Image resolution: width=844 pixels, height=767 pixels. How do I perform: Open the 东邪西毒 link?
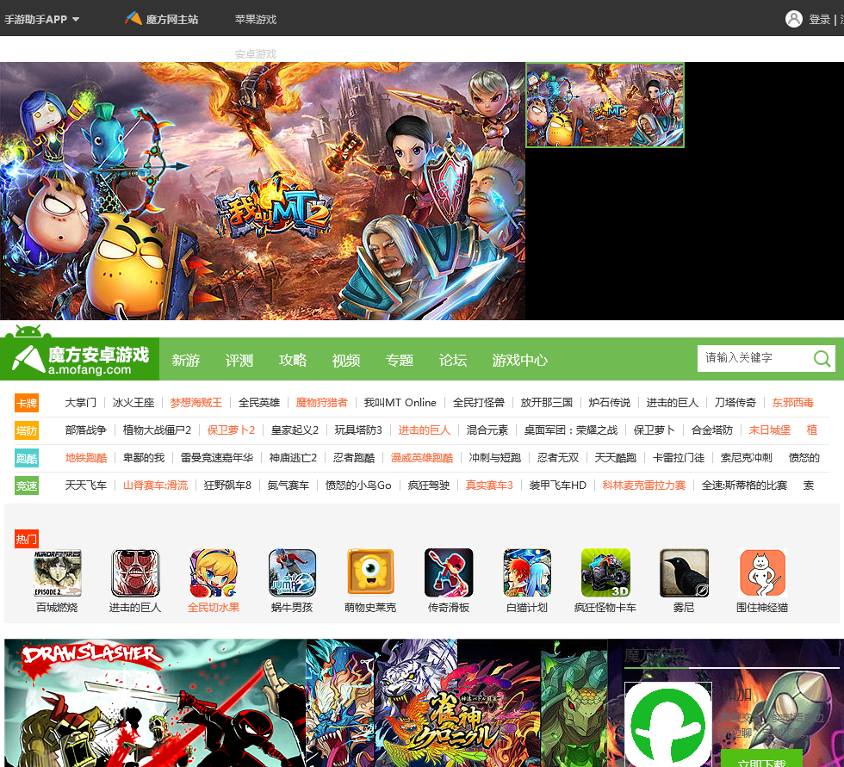point(793,402)
